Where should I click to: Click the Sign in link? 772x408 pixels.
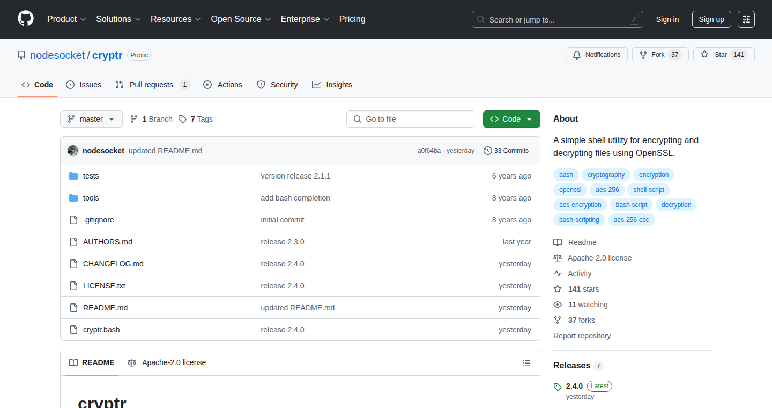coord(667,19)
